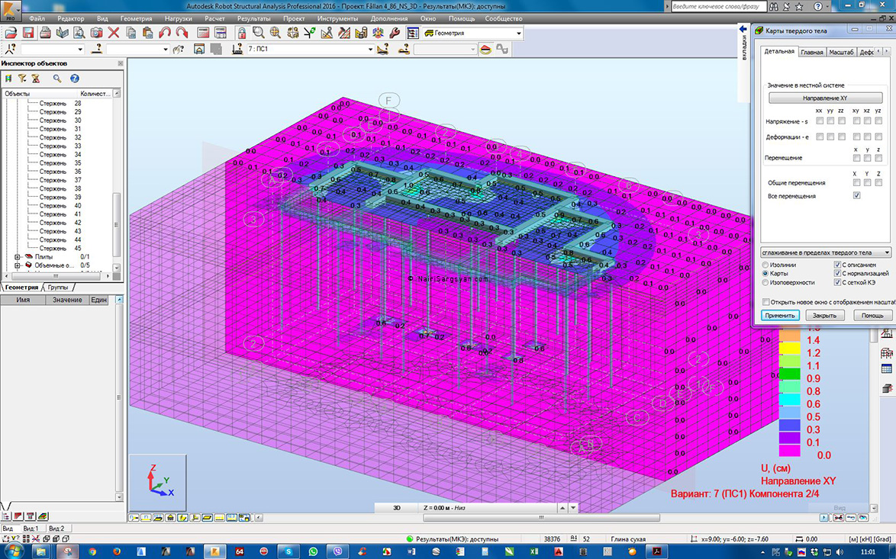Switch to the Группы inspector tab
Screen dimensions: 896x559
click(58, 288)
